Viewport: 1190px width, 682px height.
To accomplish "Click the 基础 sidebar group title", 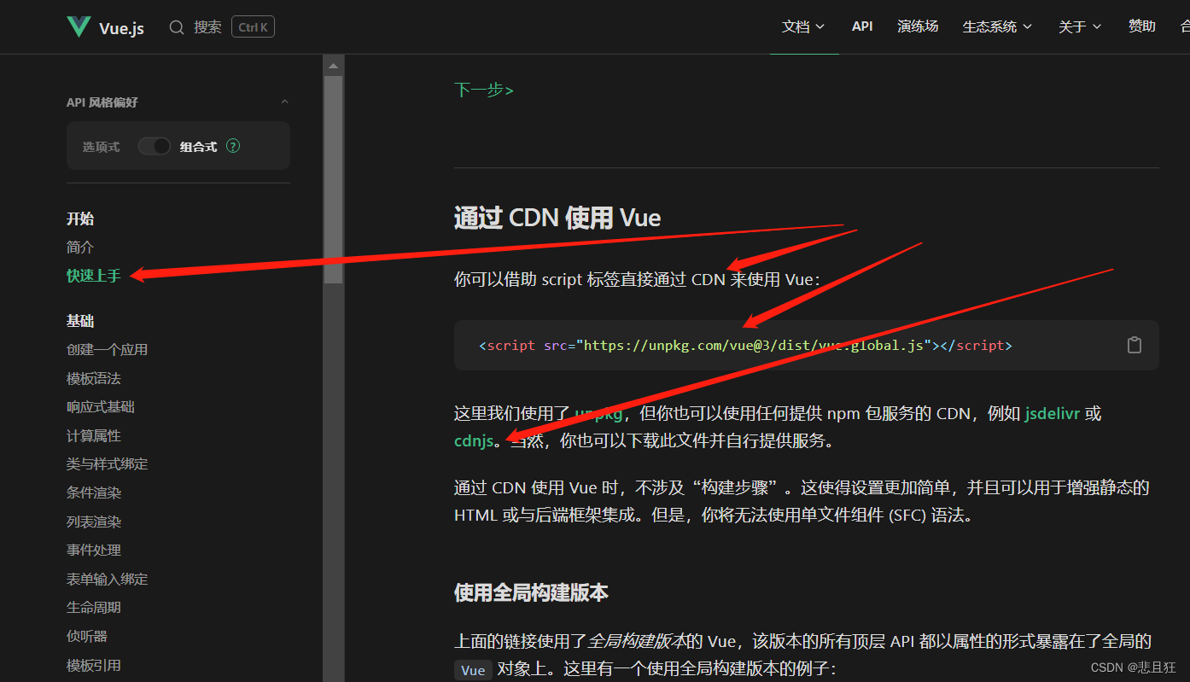I will [80, 322].
